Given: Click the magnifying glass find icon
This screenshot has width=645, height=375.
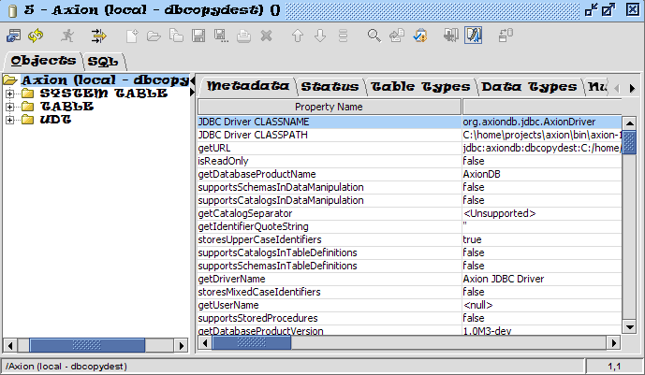Looking at the screenshot, I should 374,36.
